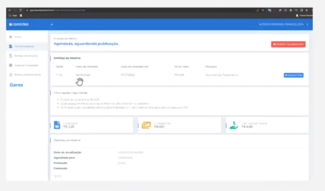Image resolution: width=325 pixels, height=191 pixels.
Task: Click the browser address bar
Action: [x=141, y=10]
